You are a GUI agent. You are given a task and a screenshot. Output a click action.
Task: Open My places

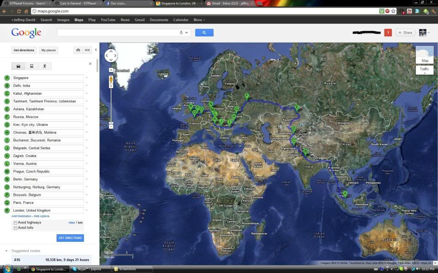tap(49, 50)
